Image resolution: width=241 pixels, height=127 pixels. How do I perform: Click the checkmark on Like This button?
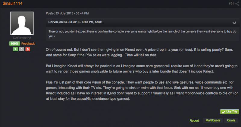(223, 112)
